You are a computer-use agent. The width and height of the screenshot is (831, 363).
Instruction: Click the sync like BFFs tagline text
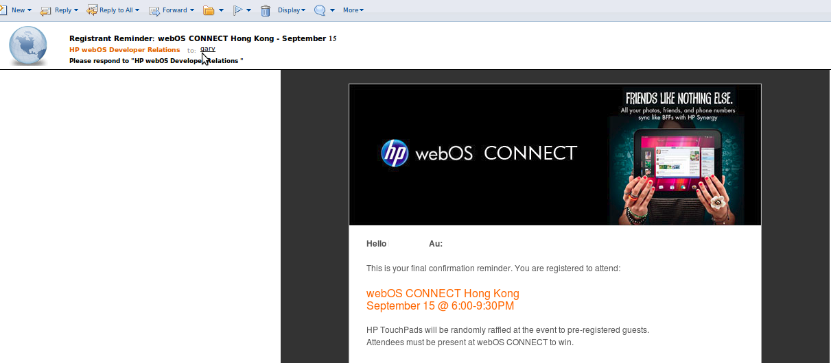pos(679,118)
